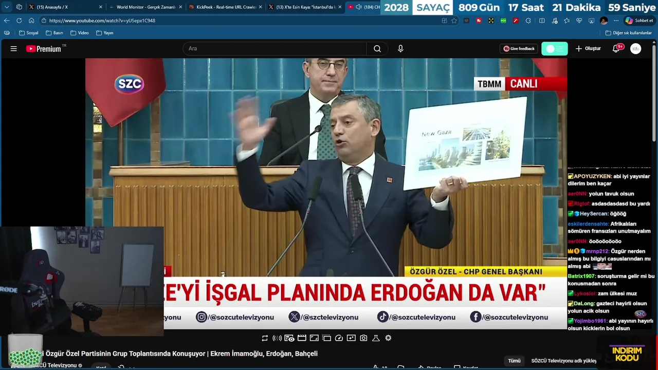Click the Give feedback button
Screen dimensions: 658x370
pos(519,49)
